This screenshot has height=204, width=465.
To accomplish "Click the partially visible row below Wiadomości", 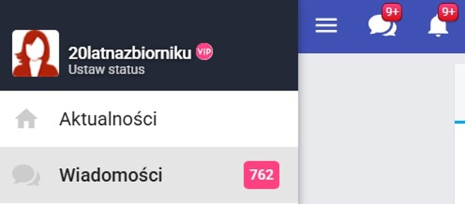I will pos(145,203).
